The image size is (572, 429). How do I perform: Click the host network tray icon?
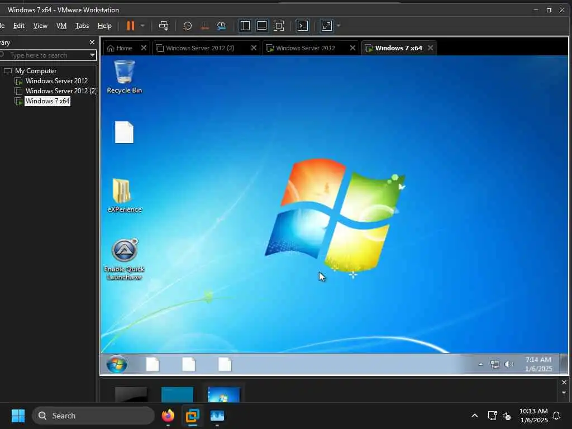click(493, 416)
